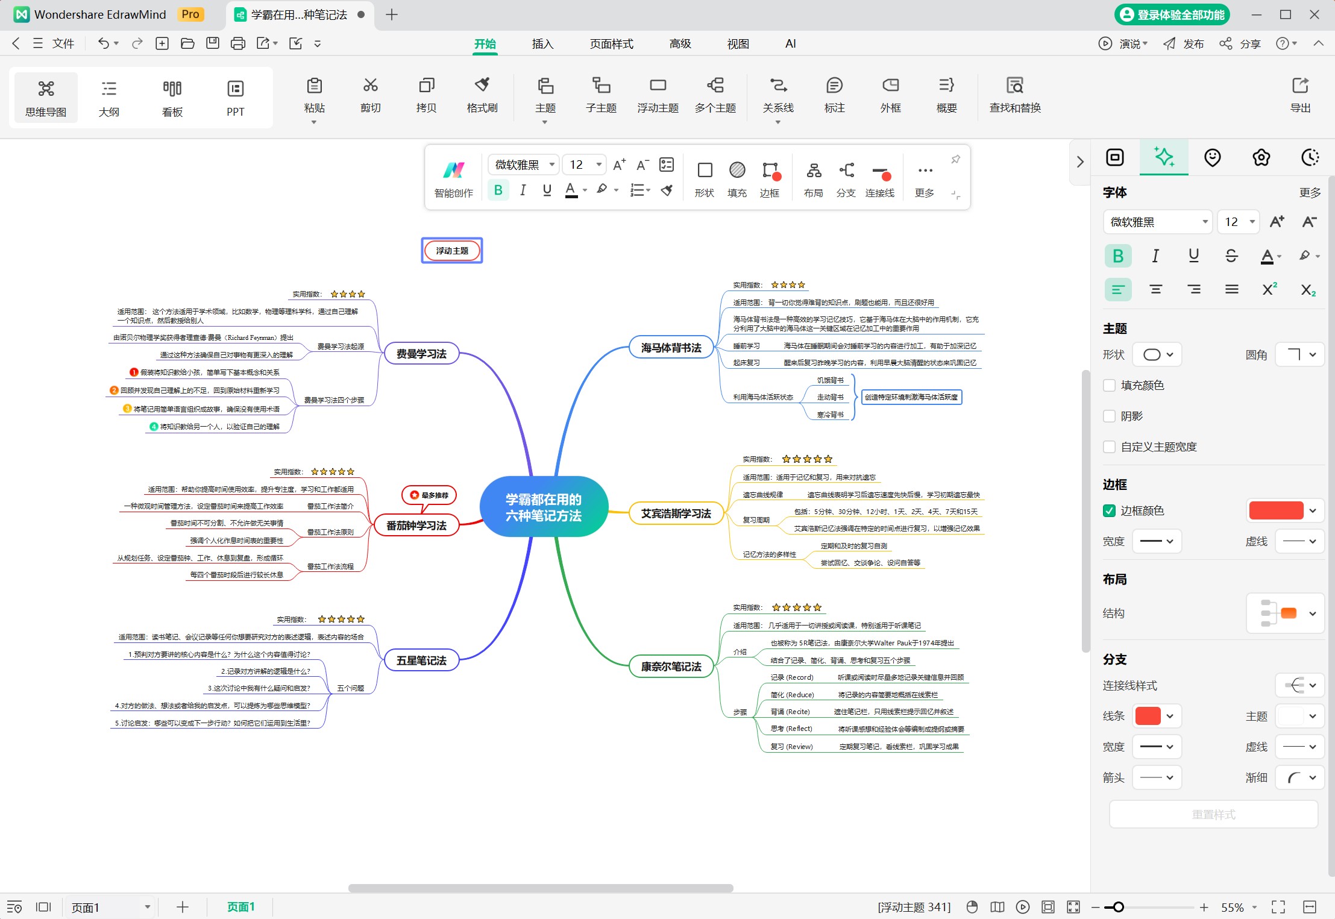Image resolution: width=1335 pixels, height=919 pixels.
Task: Open the Insert (插入) ribbon tab
Action: [x=542, y=43]
